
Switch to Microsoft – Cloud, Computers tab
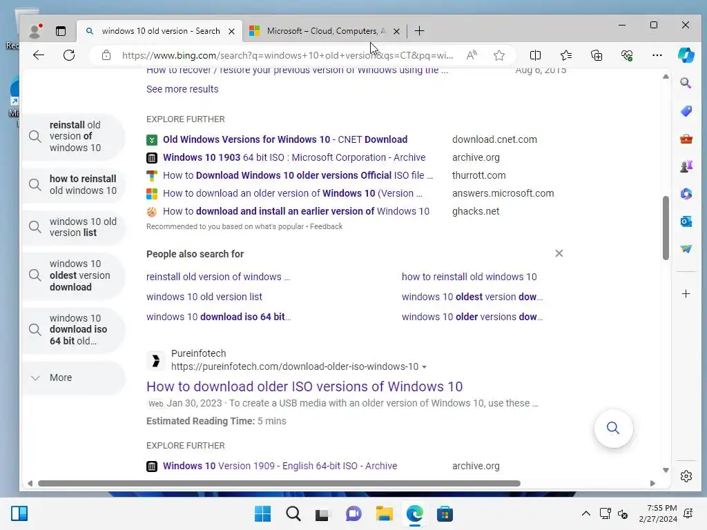[x=326, y=30]
